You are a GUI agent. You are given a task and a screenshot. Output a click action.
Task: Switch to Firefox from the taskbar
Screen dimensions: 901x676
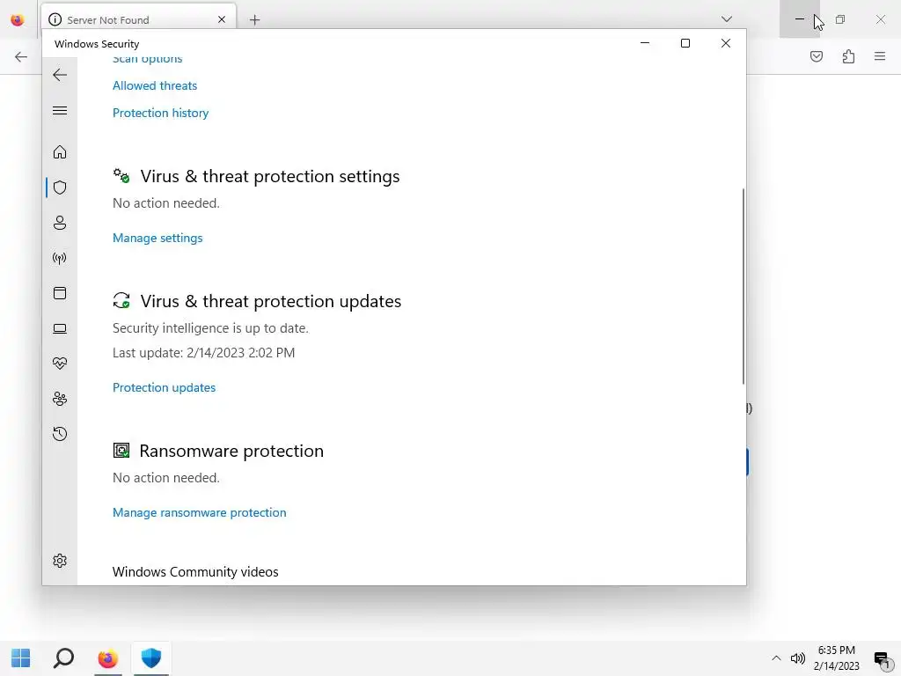click(107, 658)
